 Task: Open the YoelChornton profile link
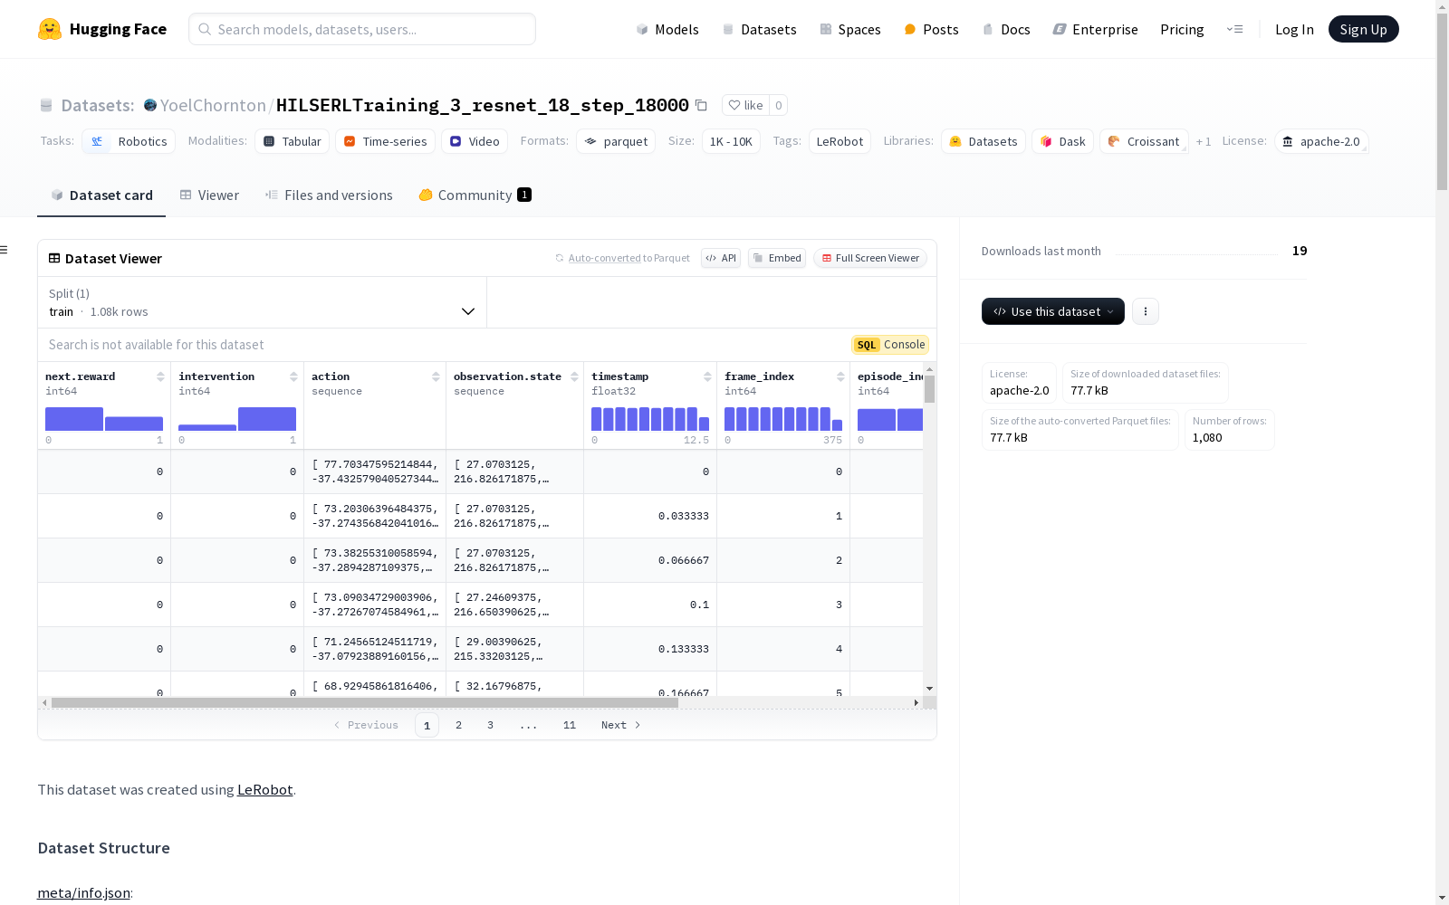coord(213,105)
